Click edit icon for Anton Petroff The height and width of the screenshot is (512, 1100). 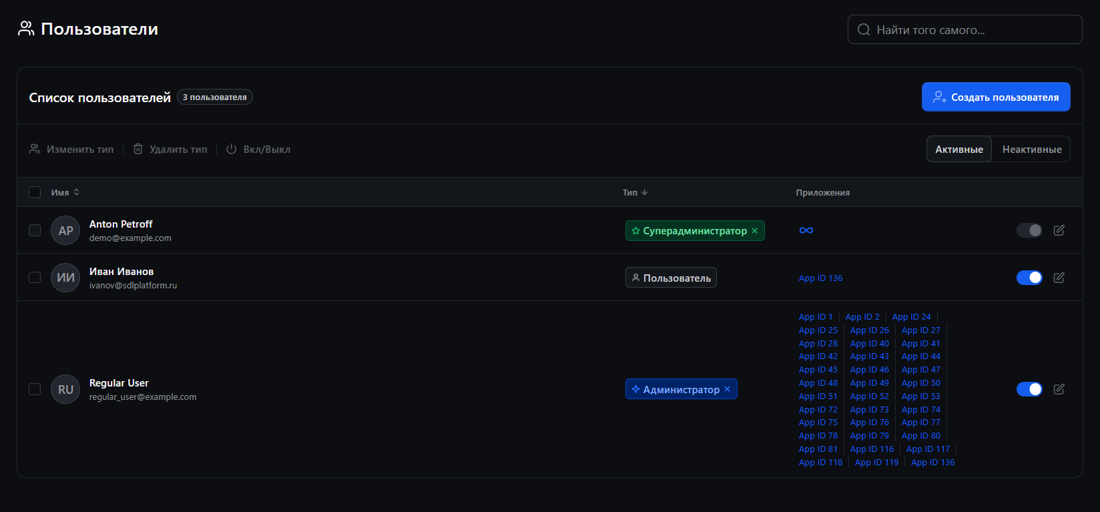(x=1059, y=230)
